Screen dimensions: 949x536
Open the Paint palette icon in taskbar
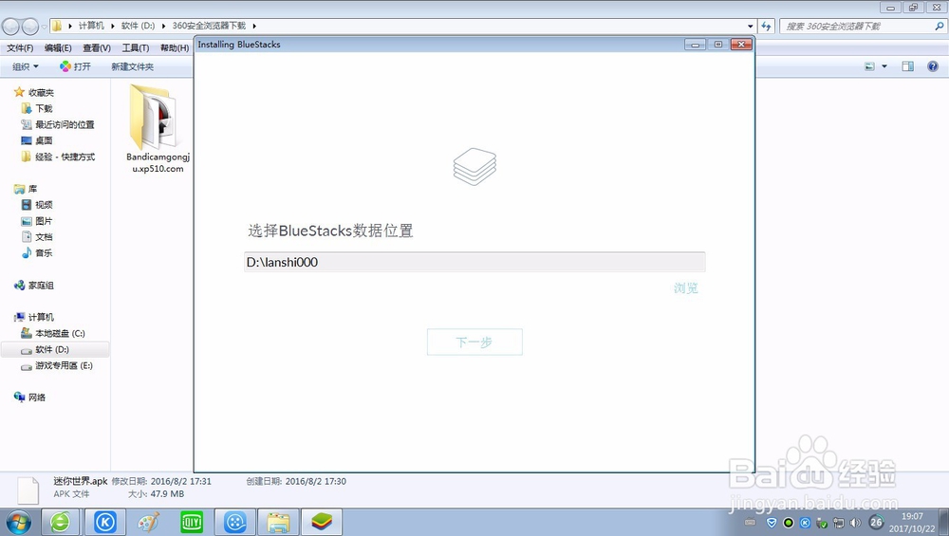pos(148,522)
